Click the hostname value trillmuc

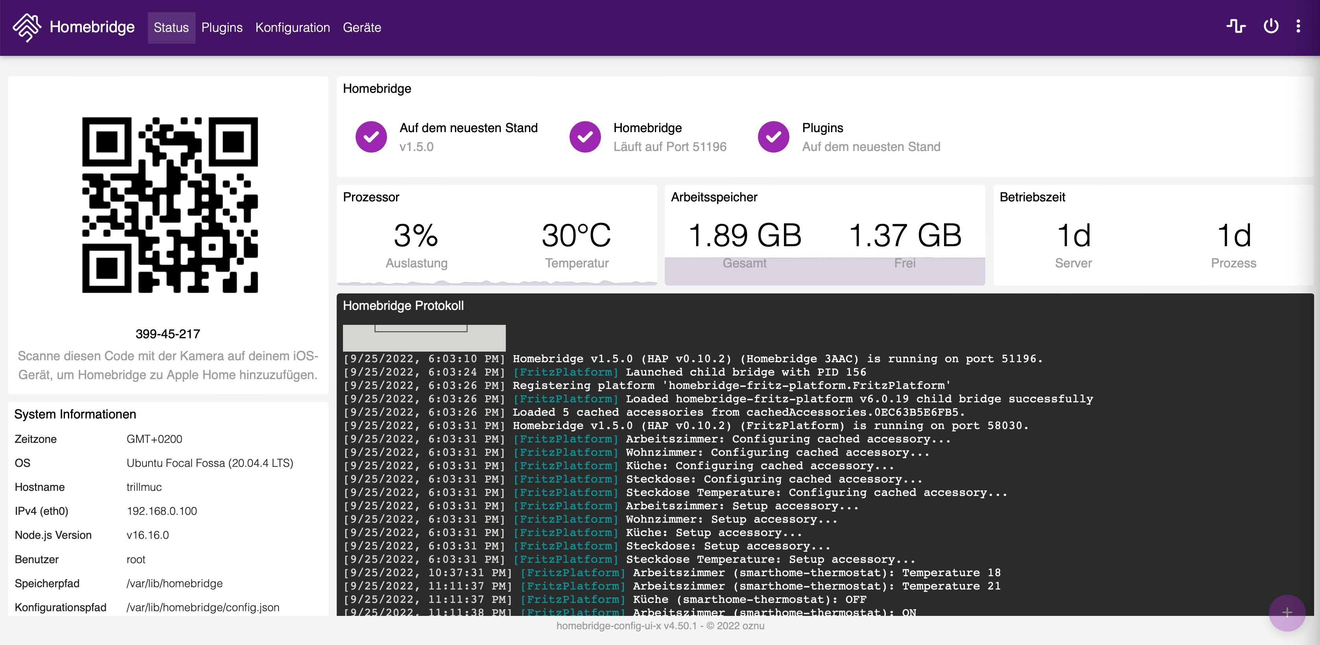[x=144, y=487]
